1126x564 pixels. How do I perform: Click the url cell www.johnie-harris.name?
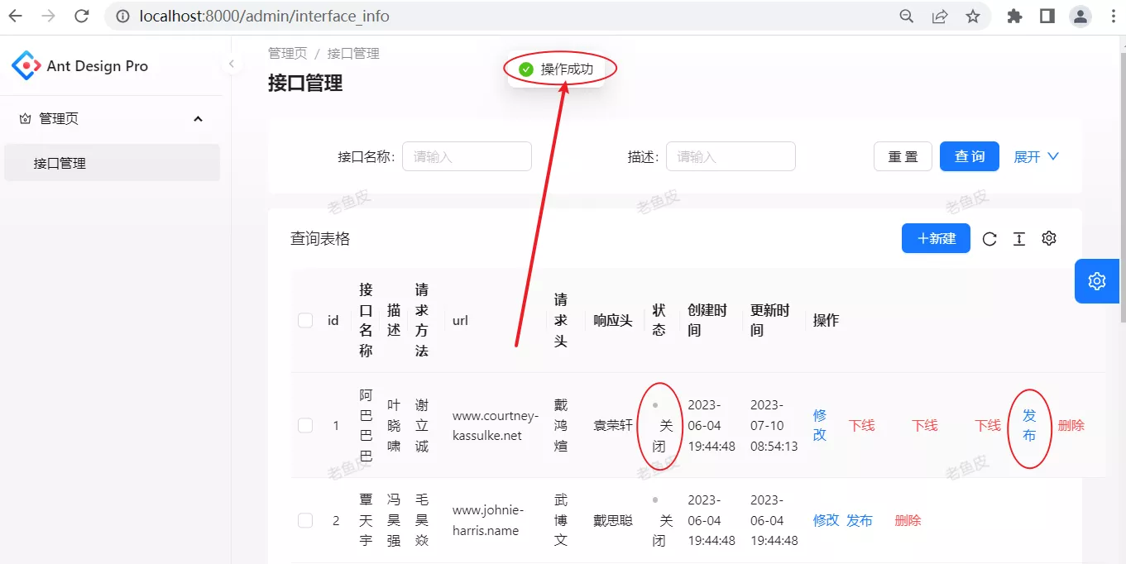tap(488, 520)
